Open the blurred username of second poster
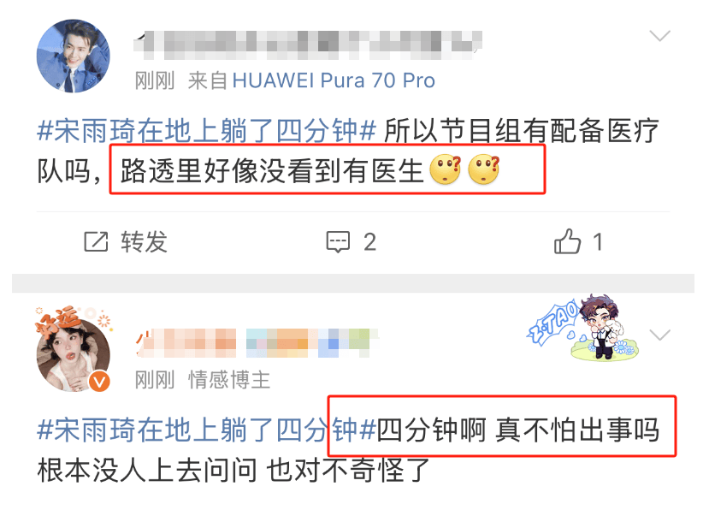Image resolution: width=709 pixels, height=510 pixels. click(257, 343)
